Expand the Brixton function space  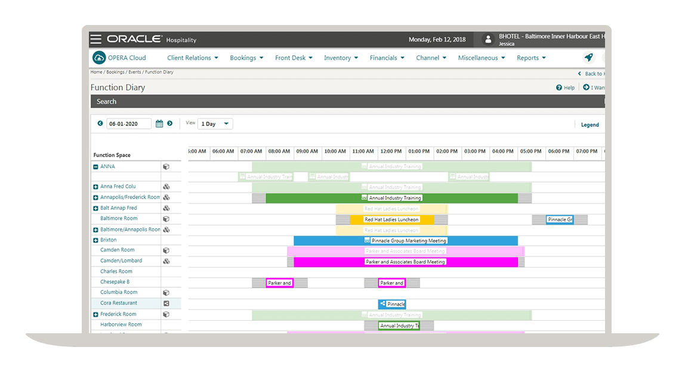(95, 240)
